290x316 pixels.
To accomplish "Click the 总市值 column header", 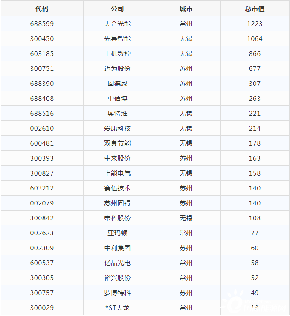I will click(255, 9).
